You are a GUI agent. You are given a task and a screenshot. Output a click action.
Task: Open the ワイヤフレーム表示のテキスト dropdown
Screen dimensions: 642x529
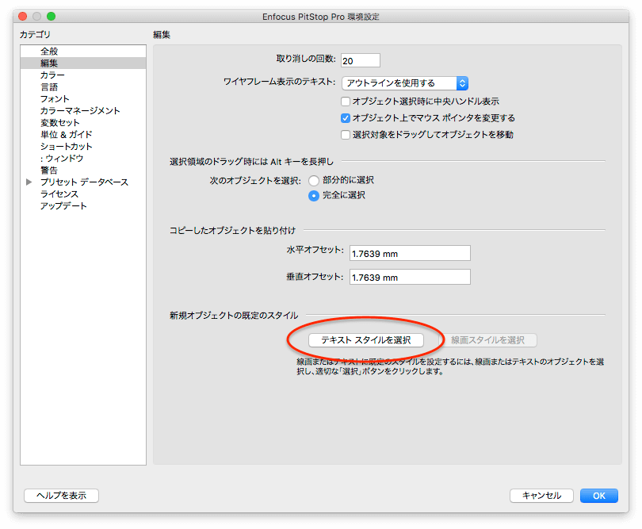click(405, 83)
